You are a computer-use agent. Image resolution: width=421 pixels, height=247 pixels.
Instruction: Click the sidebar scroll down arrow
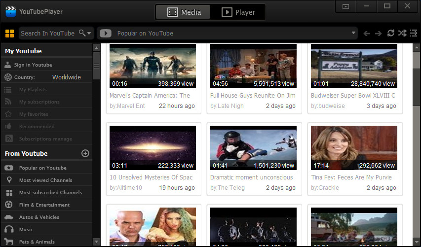pos(96,242)
